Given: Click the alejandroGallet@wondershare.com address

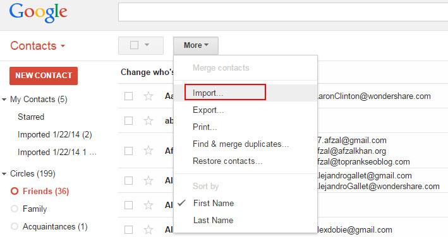Looking at the screenshot, I should coord(378,187).
